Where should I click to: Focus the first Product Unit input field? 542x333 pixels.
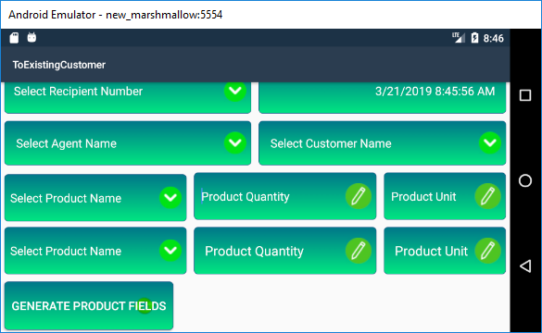445,196
